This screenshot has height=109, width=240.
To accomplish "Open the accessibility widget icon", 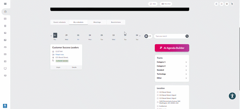I will [232, 96].
